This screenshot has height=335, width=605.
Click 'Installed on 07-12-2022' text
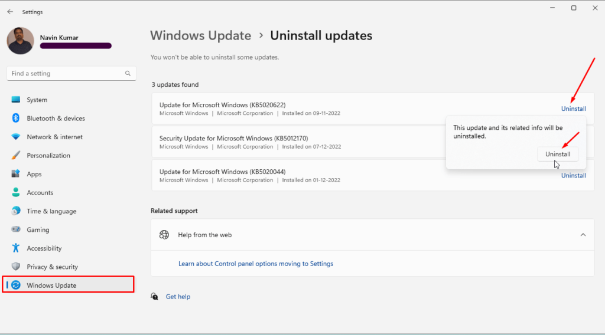(x=311, y=147)
